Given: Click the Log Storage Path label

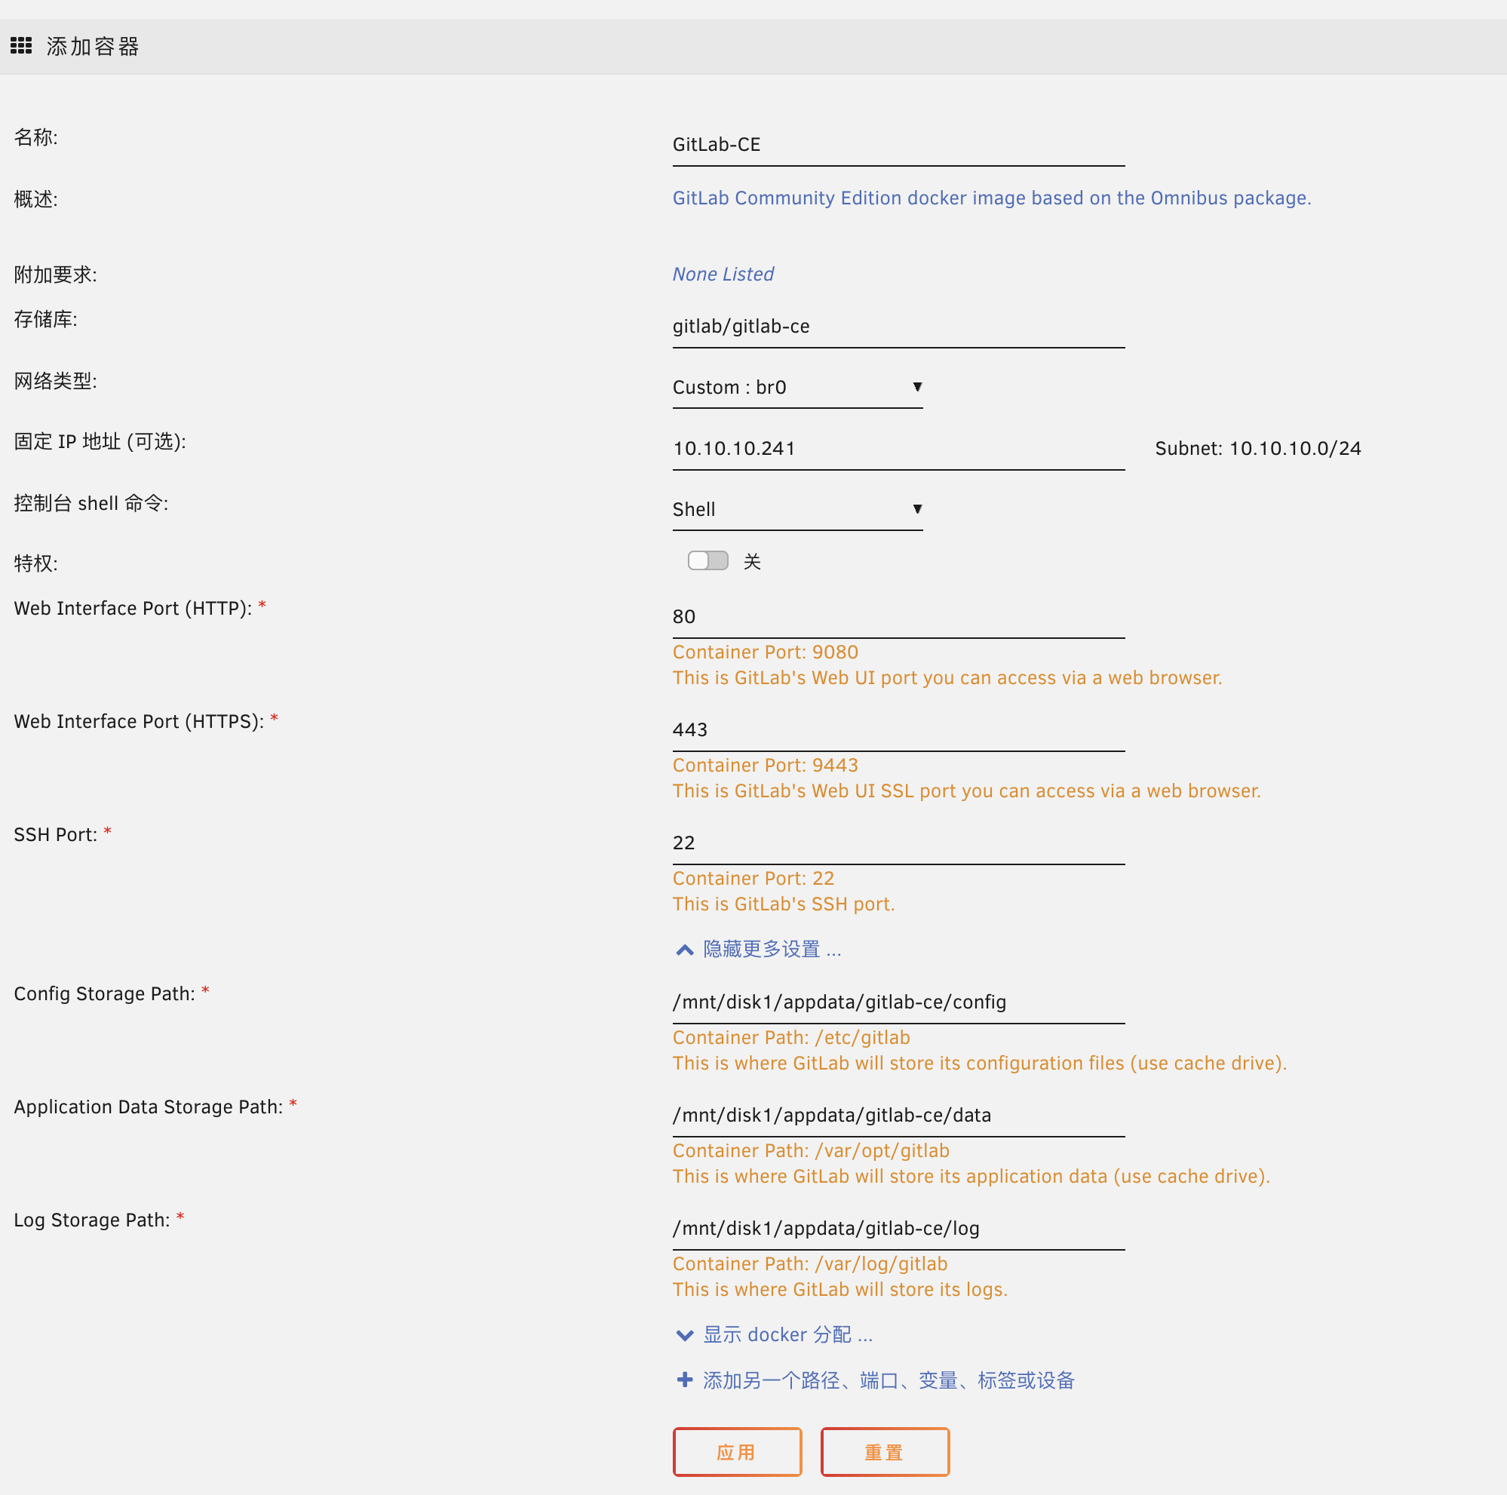Looking at the screenshot, I should (x=92, y=1220).
